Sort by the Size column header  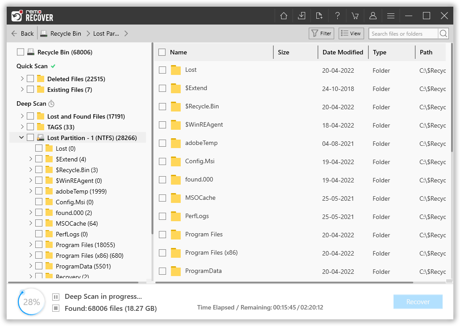click(283, 52)
